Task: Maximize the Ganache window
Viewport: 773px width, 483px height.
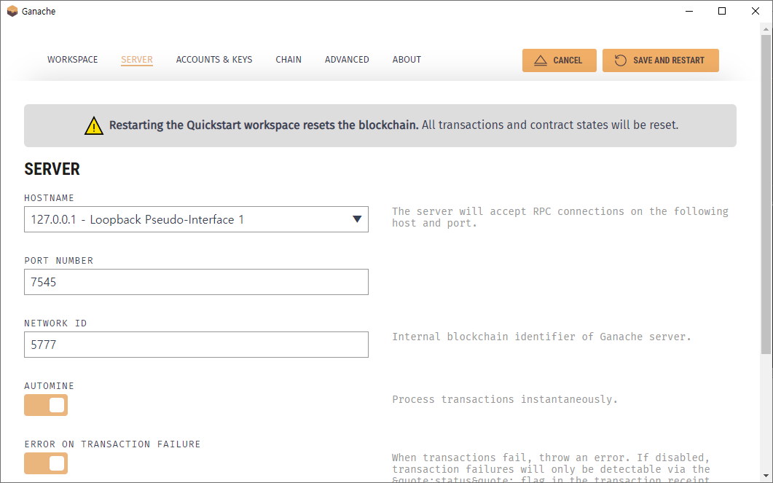Action: click(722, 11)
